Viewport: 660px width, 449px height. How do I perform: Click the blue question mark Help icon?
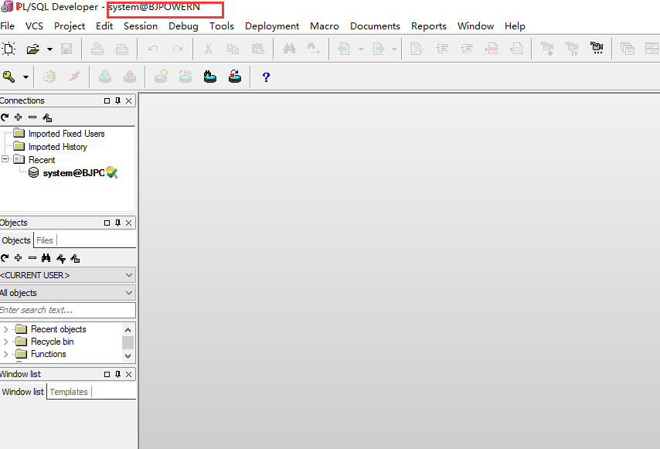pos(266,77)
